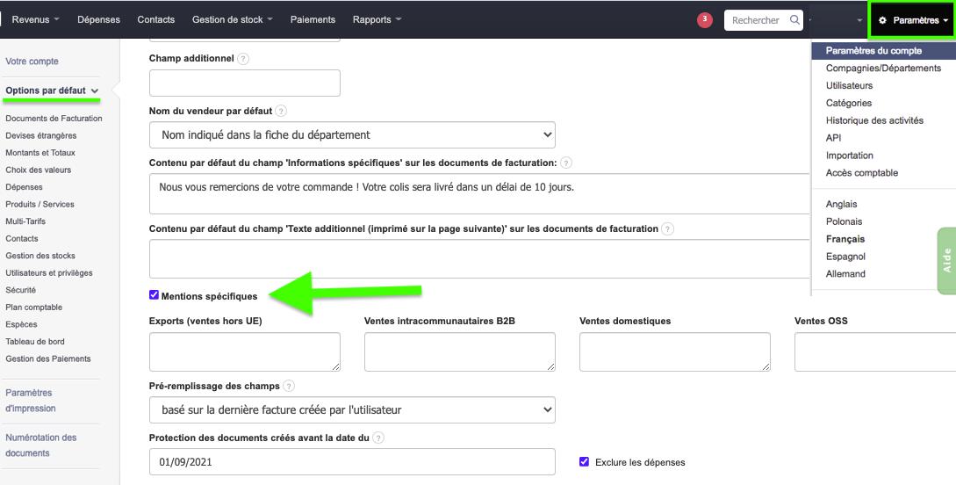Click the search magnifier icon
This screenshot has width=956, height=485.
pos(794,19)
